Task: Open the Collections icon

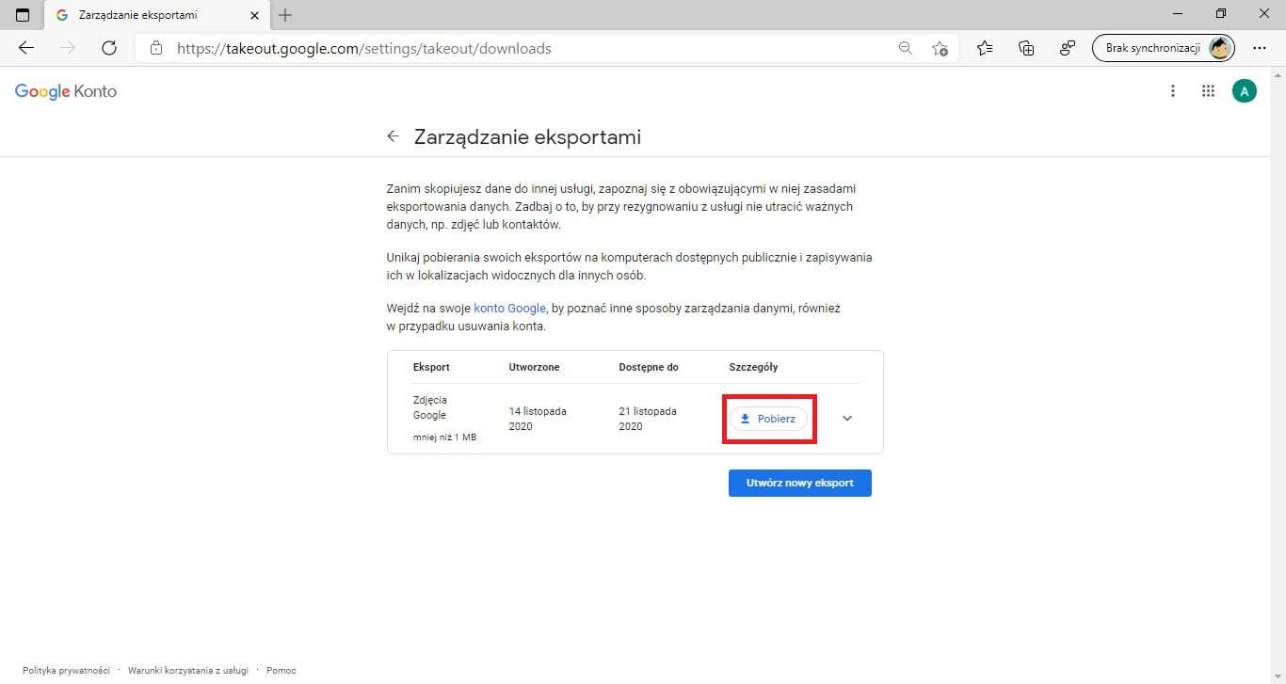Action: tap(1026, 48)
